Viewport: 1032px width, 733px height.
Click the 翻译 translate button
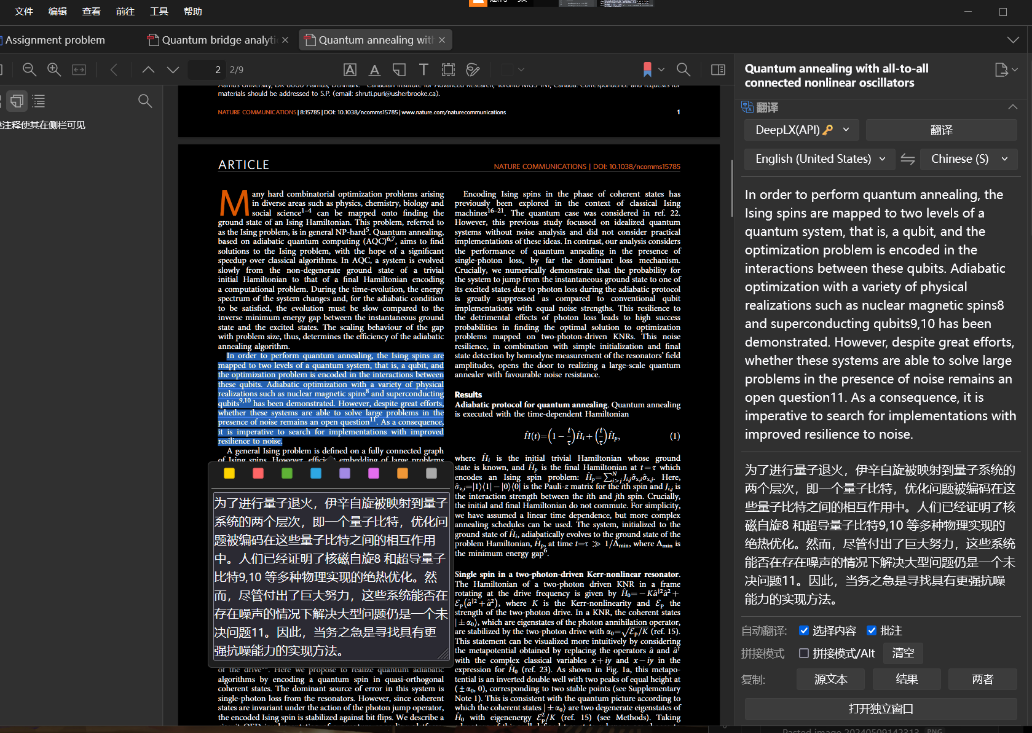[940, 130]
